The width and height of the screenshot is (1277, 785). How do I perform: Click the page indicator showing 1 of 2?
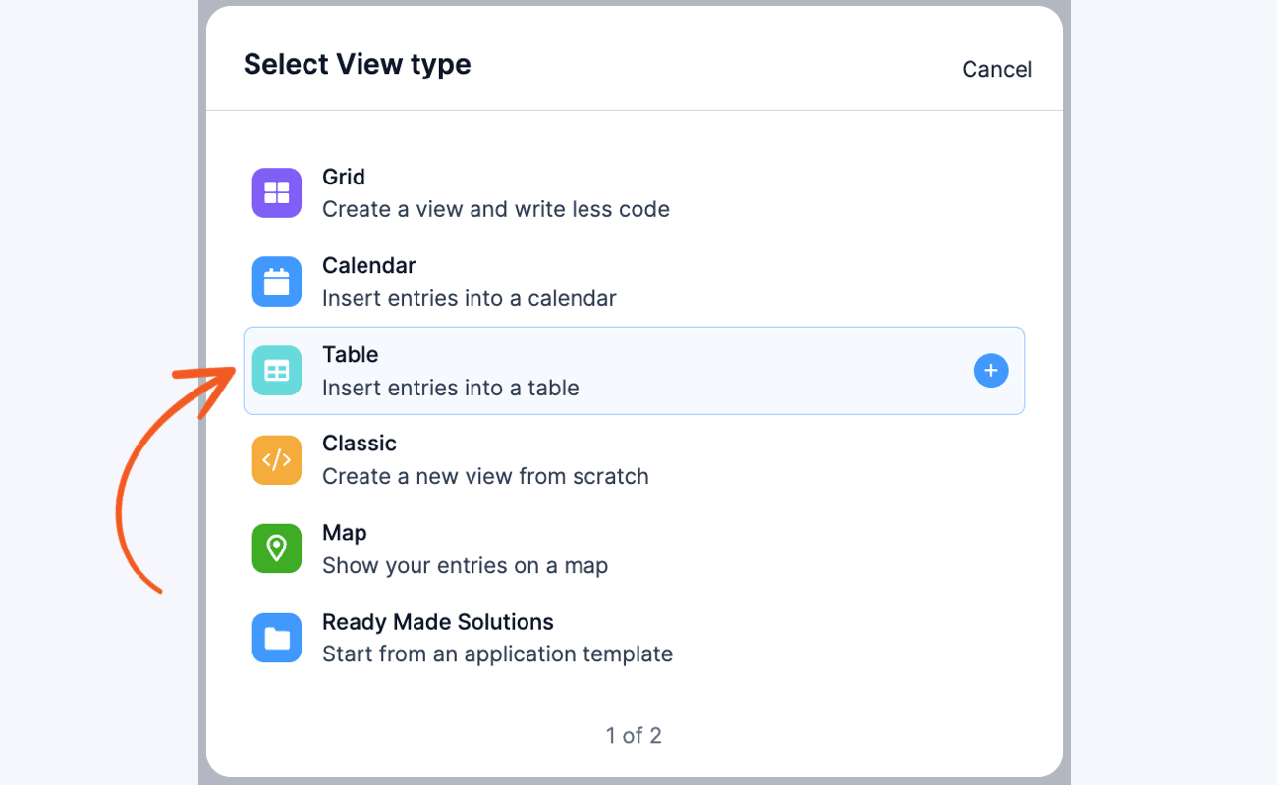click(x=634, y=735)
